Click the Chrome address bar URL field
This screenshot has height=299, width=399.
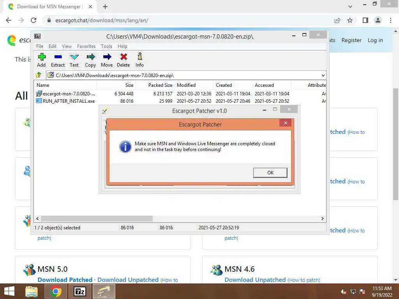188,20
